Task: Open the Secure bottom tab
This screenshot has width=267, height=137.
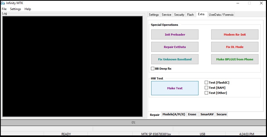Action: [x=222, y=114]
